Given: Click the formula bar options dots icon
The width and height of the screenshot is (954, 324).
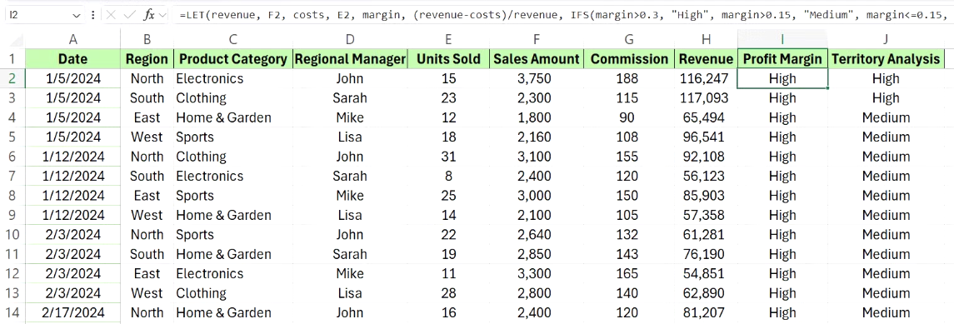Looking at the screenshot, I should 92,15.
